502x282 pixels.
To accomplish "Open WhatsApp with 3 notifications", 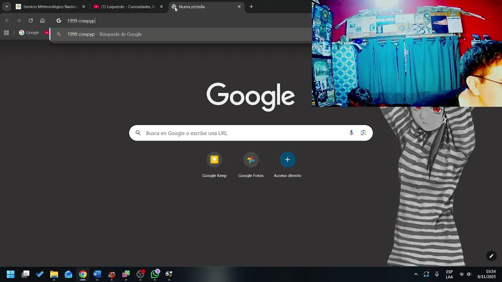I will tap(155, 274).
